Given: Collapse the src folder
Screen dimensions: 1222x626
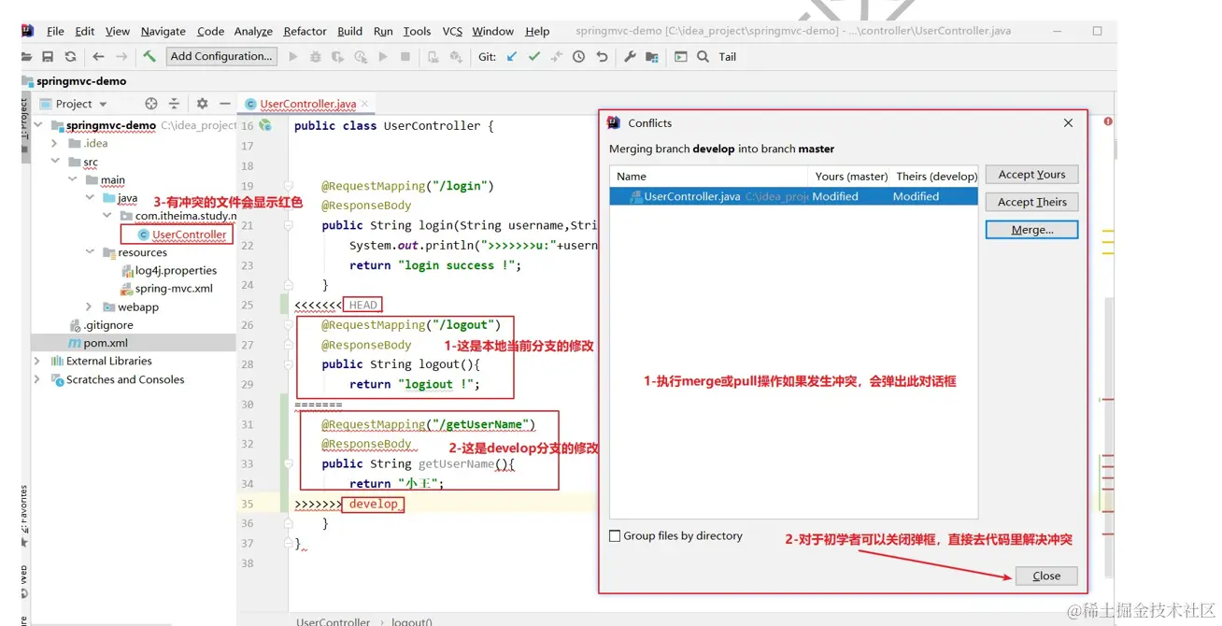Looking at the screenshot, I should [x=55, y=162].
